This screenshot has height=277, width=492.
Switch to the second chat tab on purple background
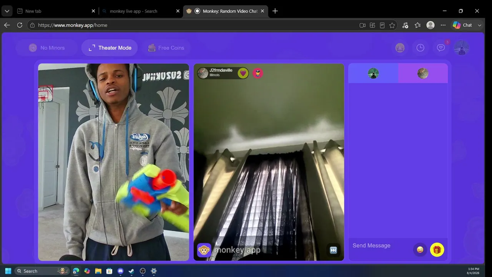coord(423,73)
